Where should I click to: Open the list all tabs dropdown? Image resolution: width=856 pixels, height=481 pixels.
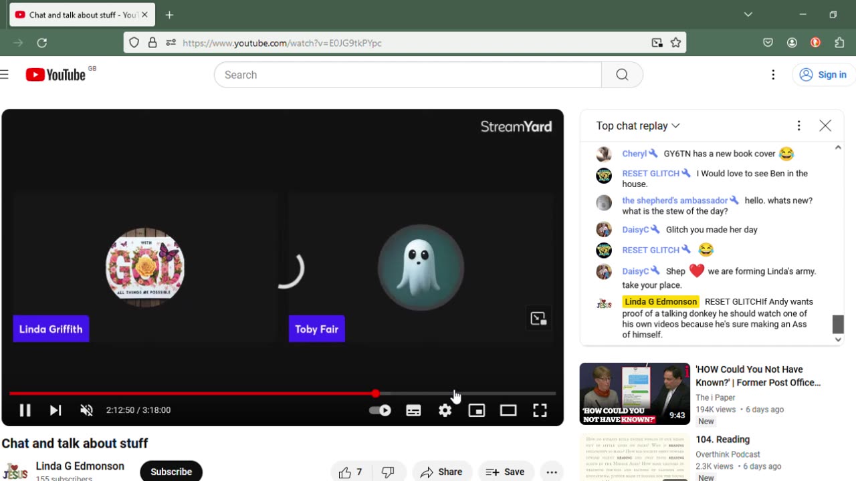click(x=748, y=15)
